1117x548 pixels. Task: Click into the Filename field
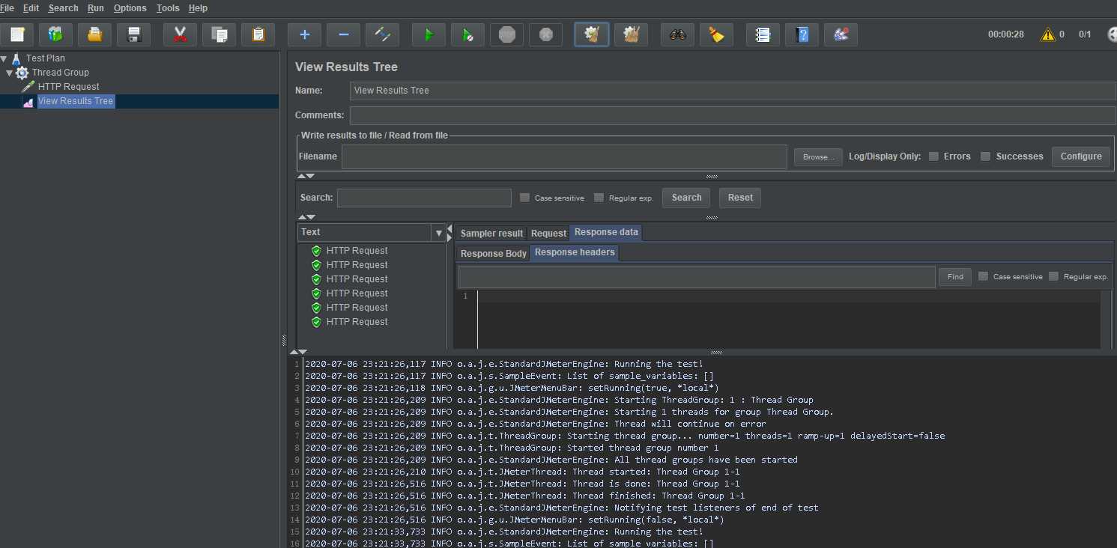(x=564, y=156)
